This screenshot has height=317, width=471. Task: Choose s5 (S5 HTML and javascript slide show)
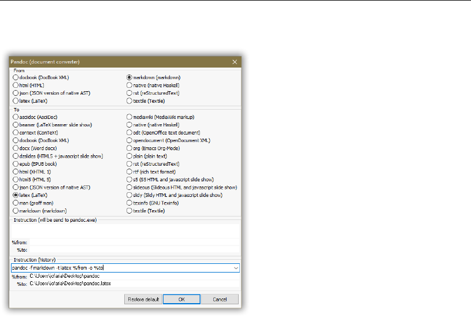(170, 180)
